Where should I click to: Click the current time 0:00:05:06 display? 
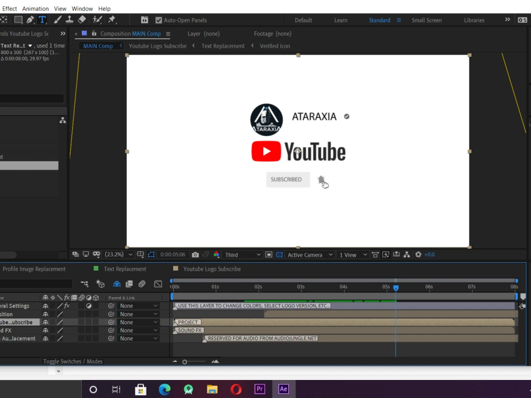[x=173, y=255]
